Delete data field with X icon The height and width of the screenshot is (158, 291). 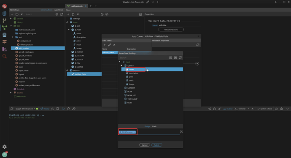click(114, 45)
